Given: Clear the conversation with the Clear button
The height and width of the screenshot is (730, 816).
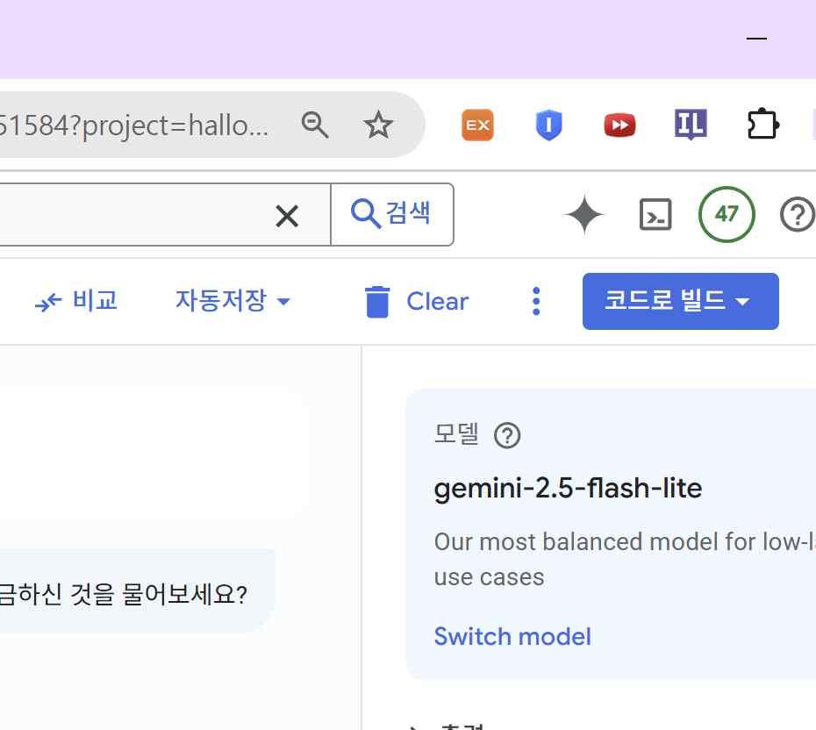Looking at the screenshot, I should 416,301.
